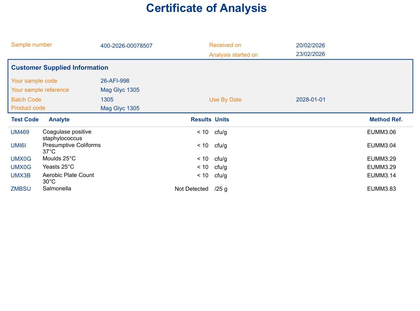Click the Analysis started on label
Image resolution: width=420 pixels, height=311 pixels.
pyautogui.click(x=233, y=55)
